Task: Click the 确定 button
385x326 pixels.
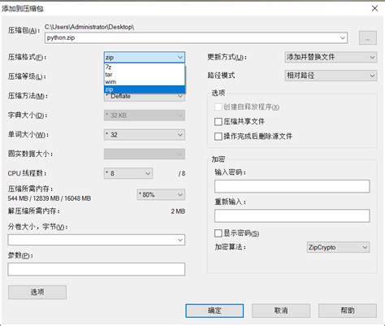Action: click(x=214, y=311)
